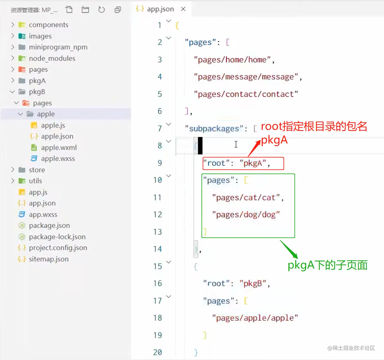The height and width of the screenshot is (360, 384).
Task: Click line number 5 in the gutter
Action: pos(160,94)
